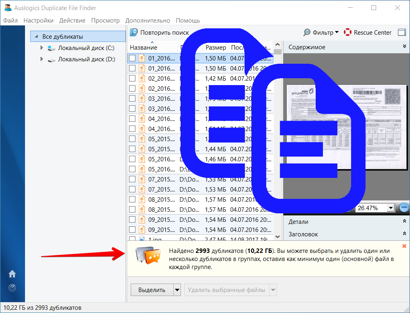The width and height of the screenshot is (410, 313).
Task: Collapse the Все дубликаты tree node arrow
Action: 37,37
